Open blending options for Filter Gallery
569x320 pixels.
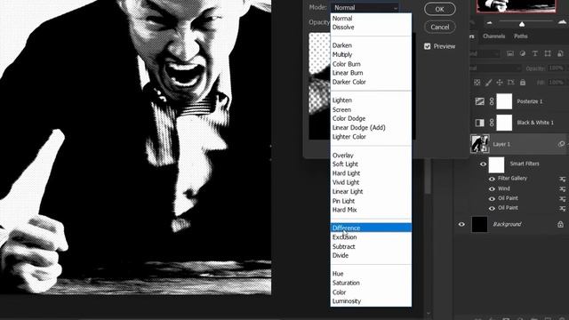point(563,179)
